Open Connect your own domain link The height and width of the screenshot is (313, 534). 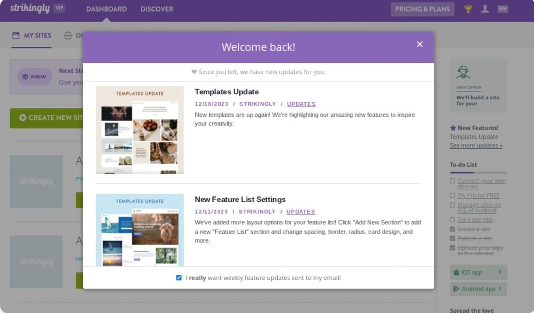pyautogui.click(x=481, y=183)
